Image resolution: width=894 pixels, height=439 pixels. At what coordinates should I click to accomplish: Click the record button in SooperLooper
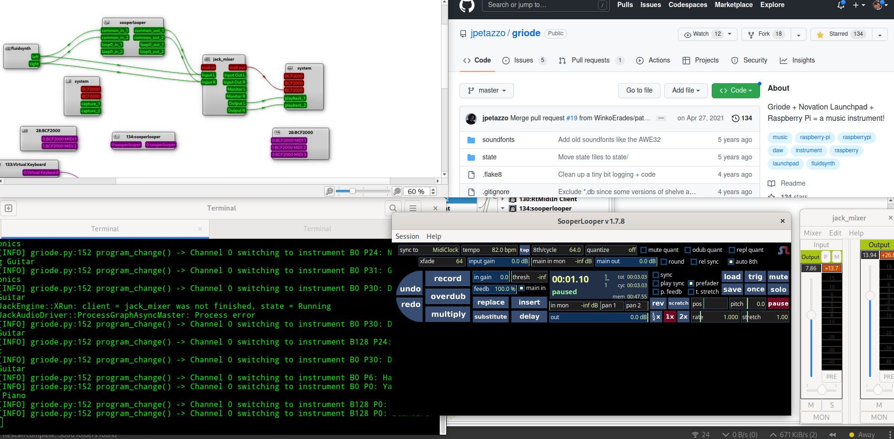[x=448, y=278]
